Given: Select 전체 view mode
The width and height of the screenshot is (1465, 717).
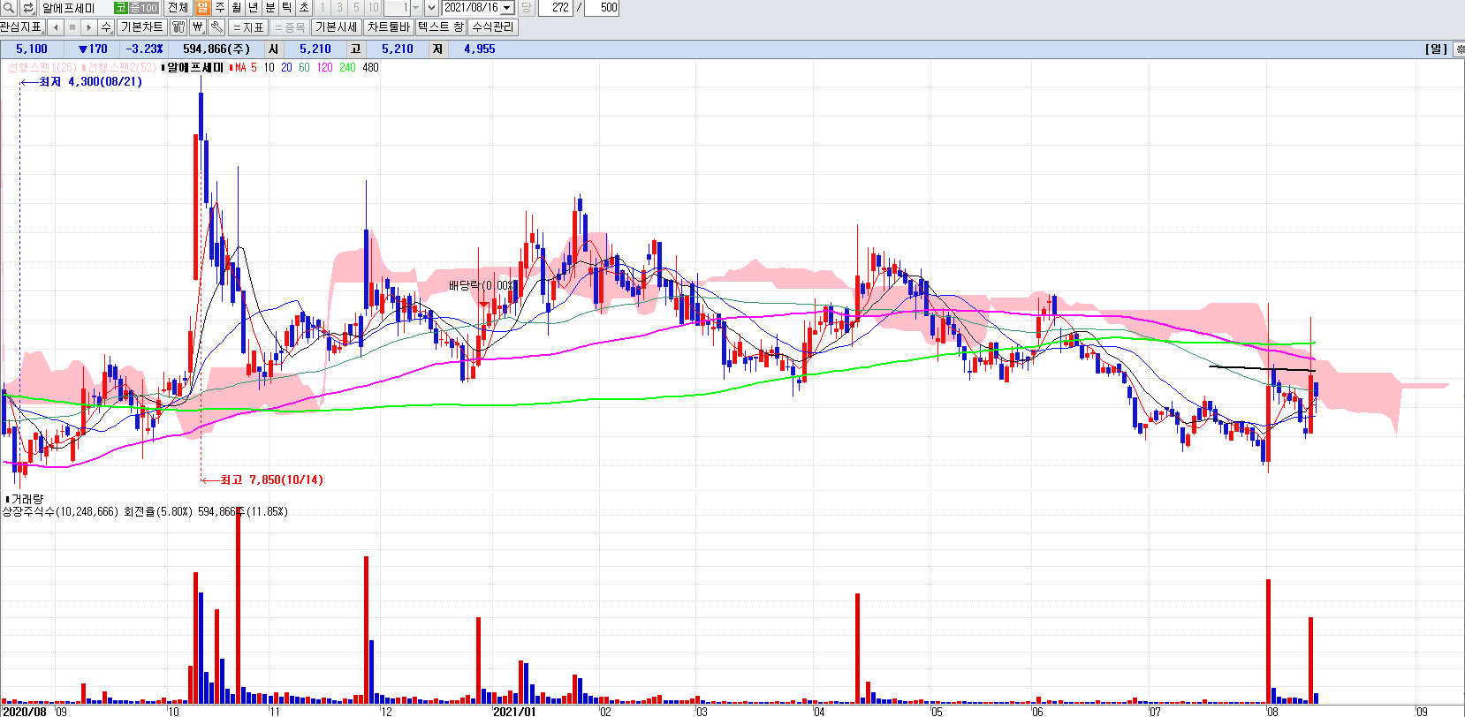Looking at the screenshot, I should (x=178, y=8).
